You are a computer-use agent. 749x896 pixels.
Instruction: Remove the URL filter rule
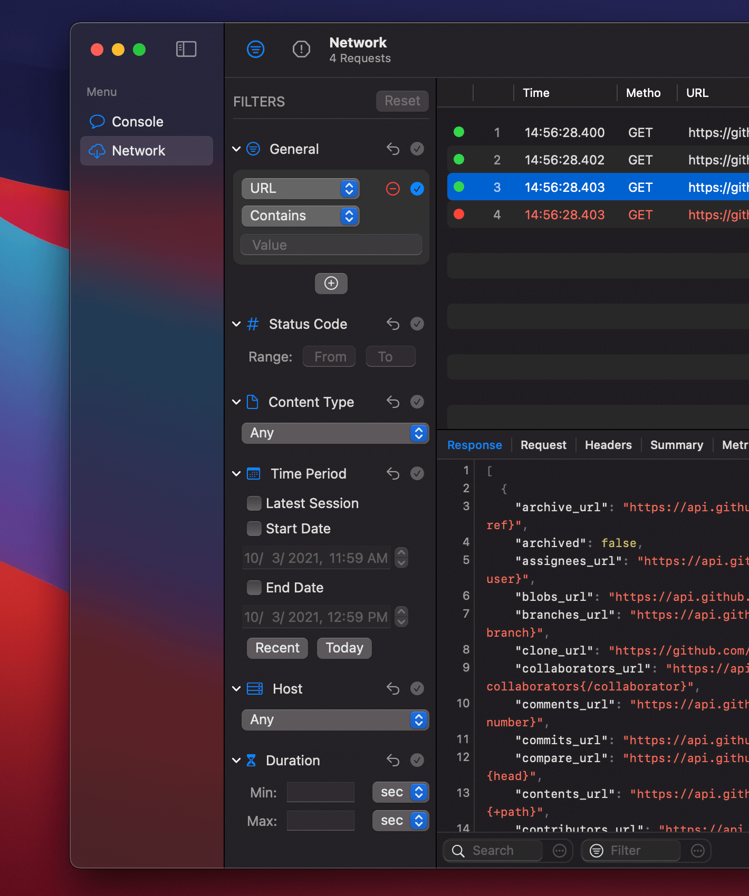click(393, 189)
